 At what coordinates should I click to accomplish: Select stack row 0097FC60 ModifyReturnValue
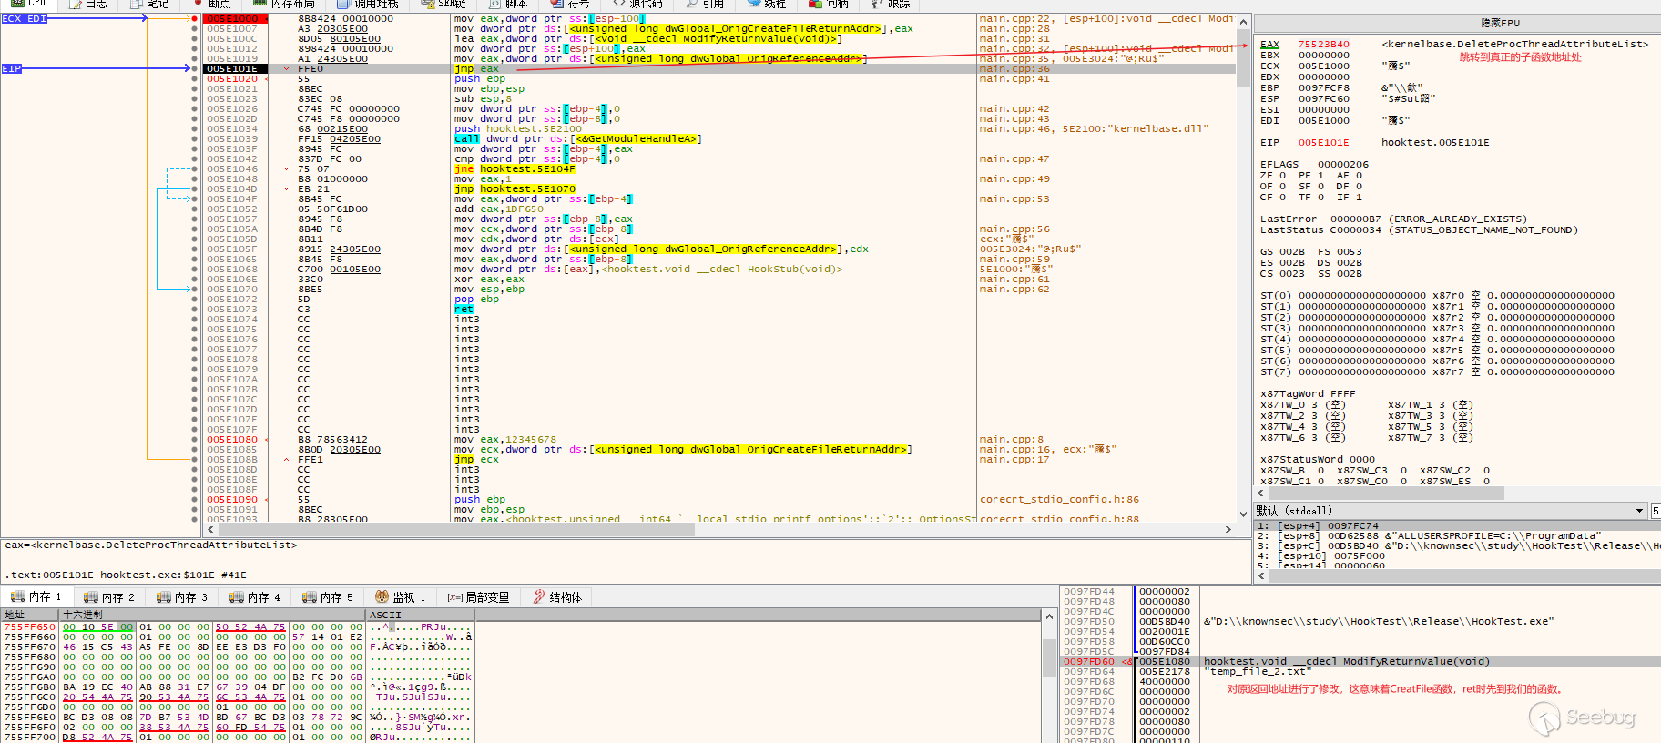pyautogui.click(x=1360, y=661)
